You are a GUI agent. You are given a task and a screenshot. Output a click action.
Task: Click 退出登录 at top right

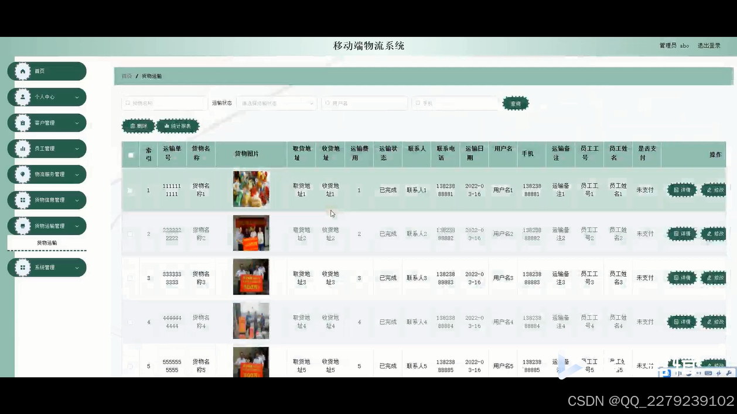709,45
